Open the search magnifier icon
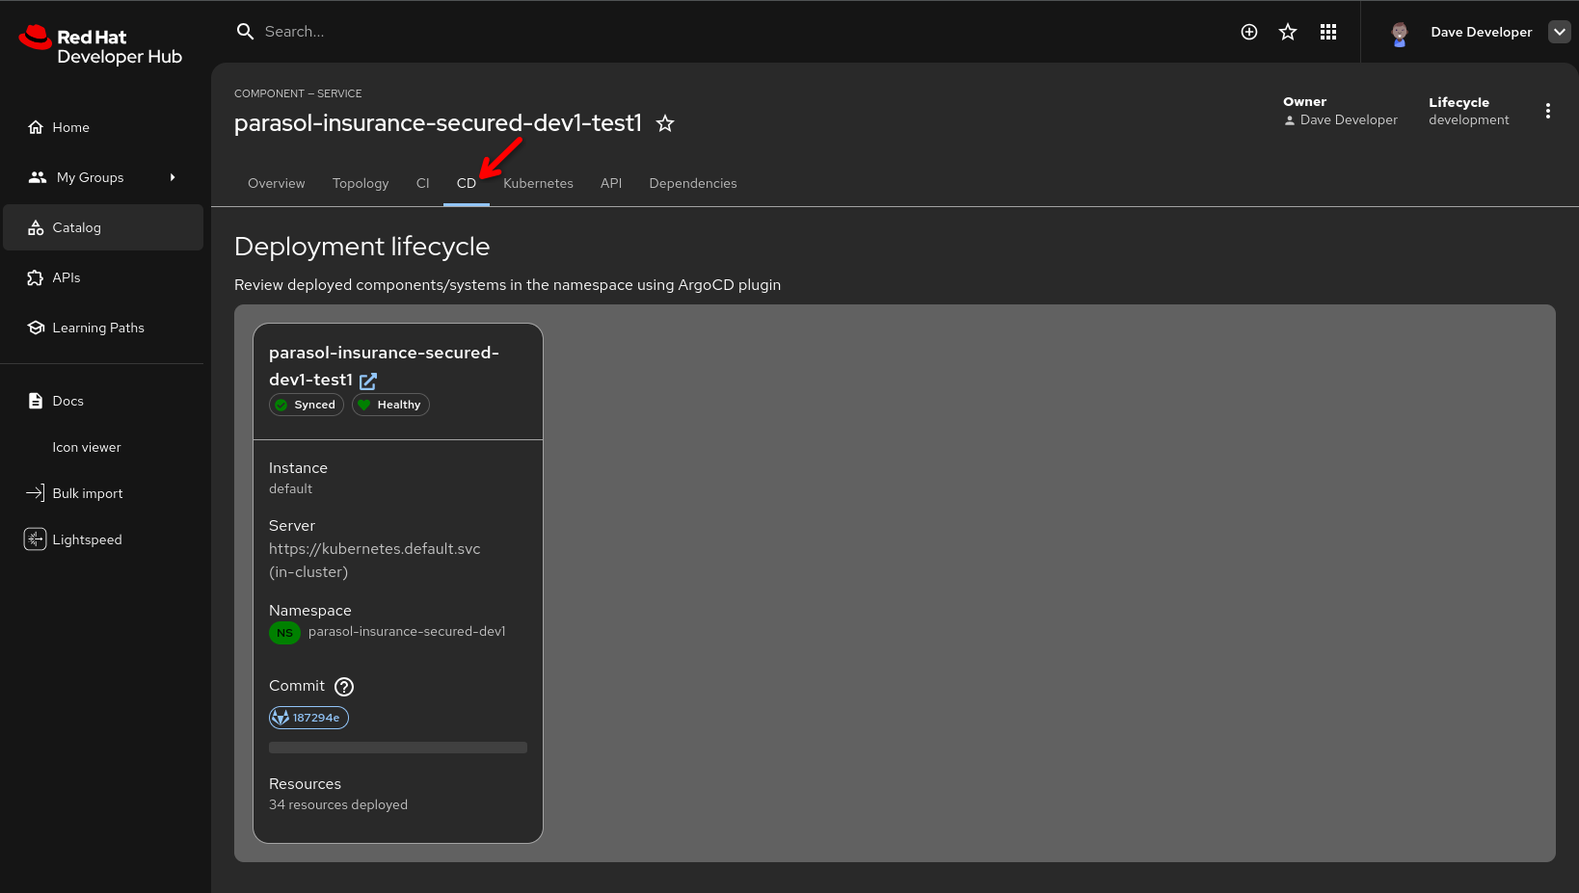This screenshot has height=893, width=1579. click(x=245, y=31)
